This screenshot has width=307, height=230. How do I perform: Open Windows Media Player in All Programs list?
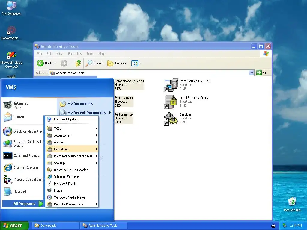[72, 197]
